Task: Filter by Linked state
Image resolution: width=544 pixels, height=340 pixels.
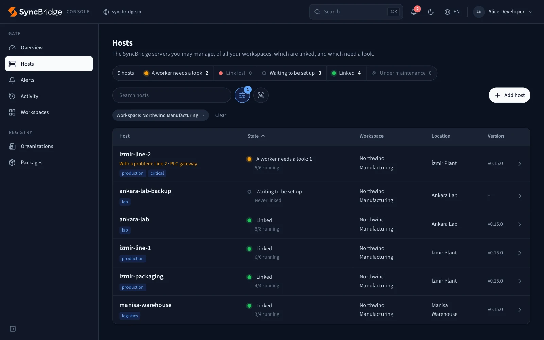Action: click(346, 73)
